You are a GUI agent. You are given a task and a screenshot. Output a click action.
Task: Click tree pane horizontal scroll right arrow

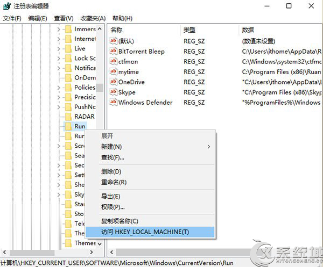click(92, 252)
